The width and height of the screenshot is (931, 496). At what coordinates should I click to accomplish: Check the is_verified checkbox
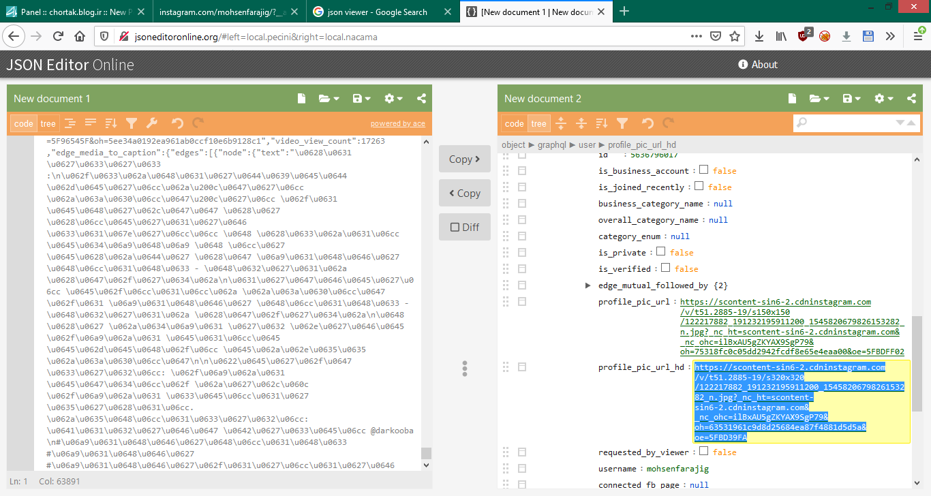(665, 268)
